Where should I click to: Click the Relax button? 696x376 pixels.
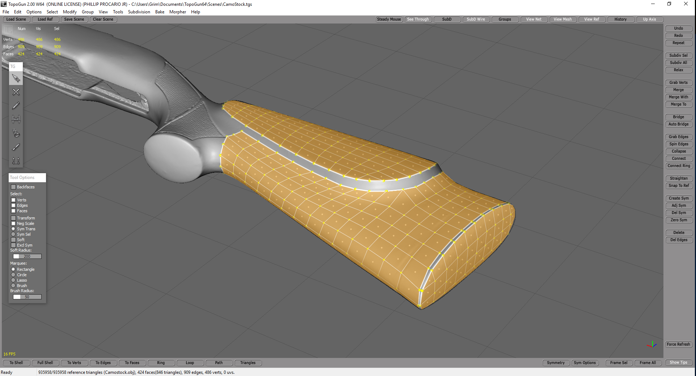pos(679,70)
